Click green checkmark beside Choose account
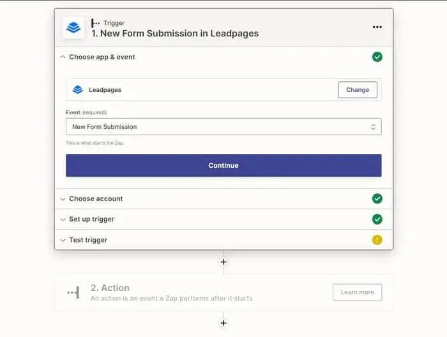This screenshot has height=337, width=447. (377, 198)
